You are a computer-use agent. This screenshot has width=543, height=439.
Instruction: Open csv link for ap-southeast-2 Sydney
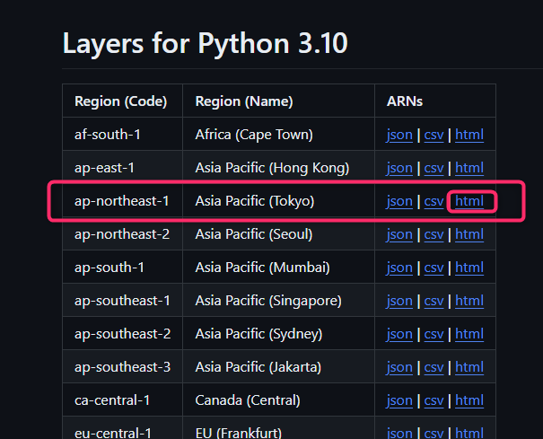pyautogui.click(x=434, y=334)
